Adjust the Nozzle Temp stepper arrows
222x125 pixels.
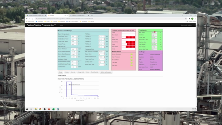pyautogui.click(x=77, y=44)
